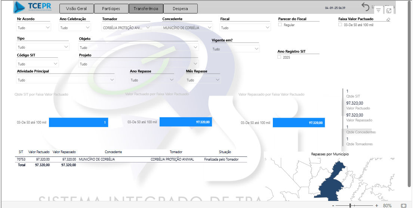The height and width of the screenshot is (208, 413).
Task: Click the Valor Pactuado column header
Action: 39,152
